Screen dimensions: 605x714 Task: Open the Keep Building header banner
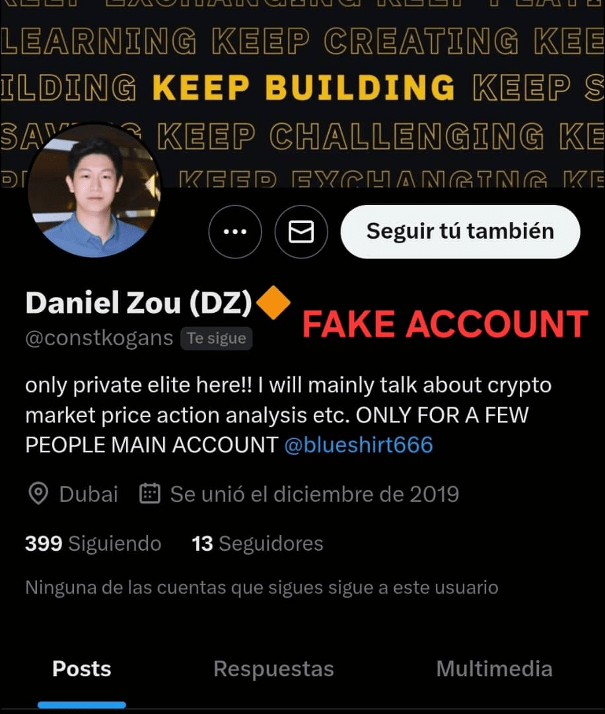pyautogui.click(x=302, y=93)
